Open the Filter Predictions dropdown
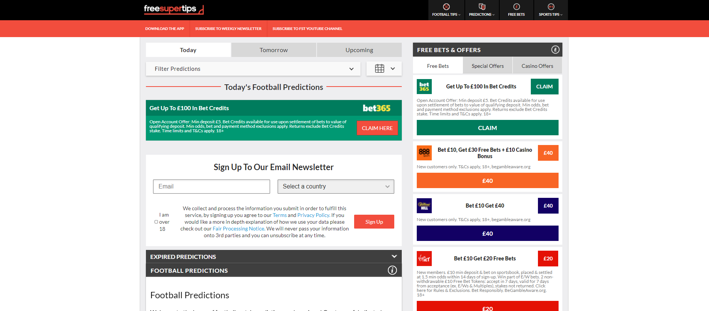 pyautogui.click(x=253, y=69)
